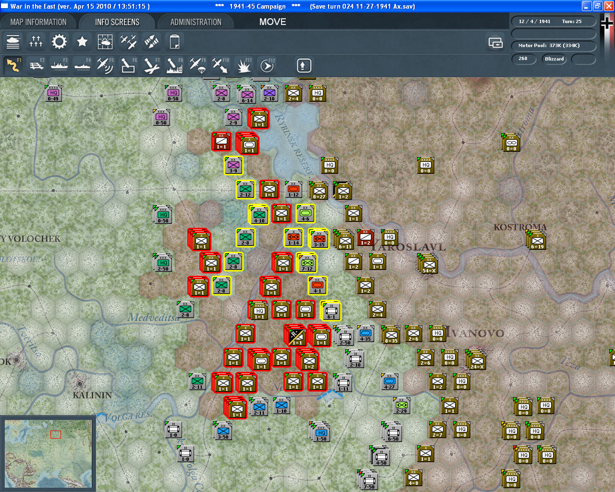The width and height of the screenshot is (615, 492).
Task: Click the tank with lines icon
Action: click(x=13, y=42)
